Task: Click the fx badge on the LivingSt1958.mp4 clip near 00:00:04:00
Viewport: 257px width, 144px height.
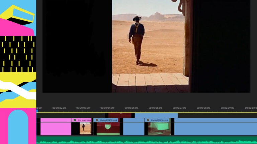Action: 97,120
